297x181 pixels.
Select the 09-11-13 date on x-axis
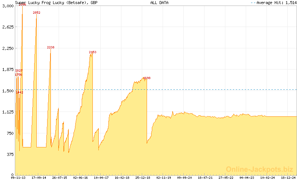pos(19,178)
